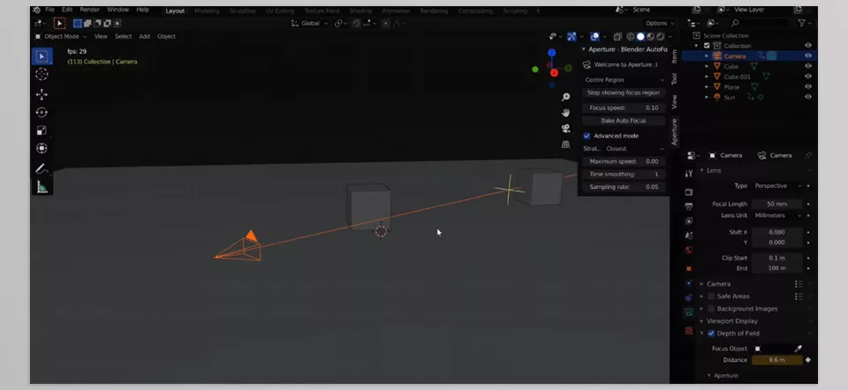This screenshot has width=848, height=390.
Task: Open the Object Mode dropdown
Action: pos(61,37)
